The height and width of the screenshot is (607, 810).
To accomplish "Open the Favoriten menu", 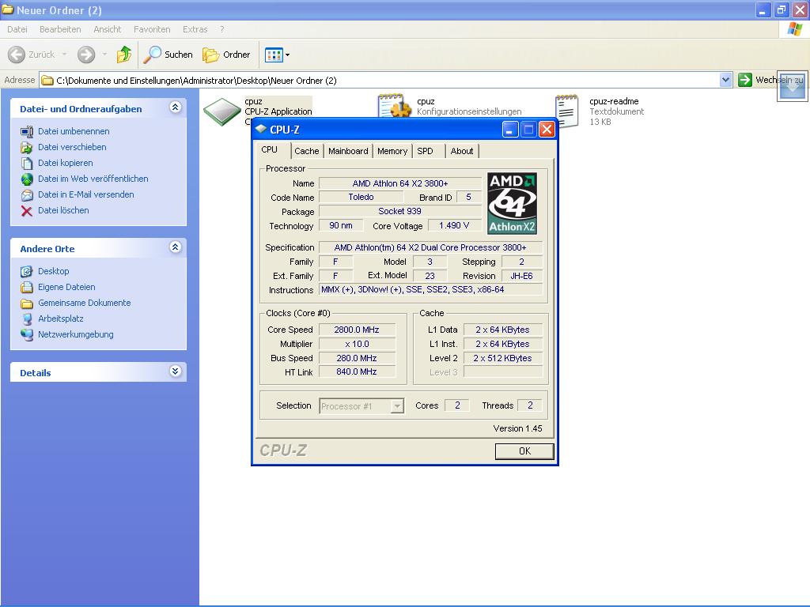I will [152, 29].
